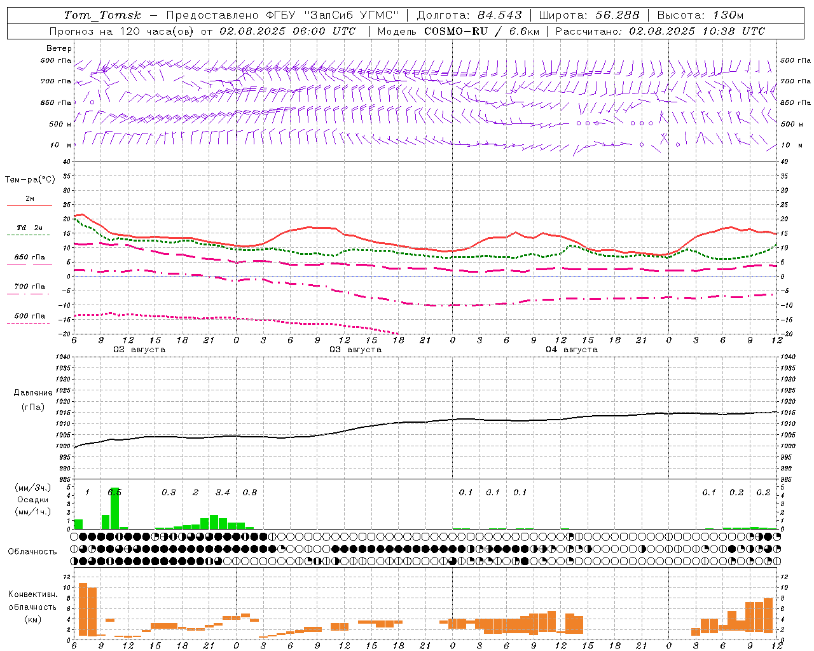Select the 'Широта: 56.288' header value
This screenshot has height=651, width=814.
589,15
